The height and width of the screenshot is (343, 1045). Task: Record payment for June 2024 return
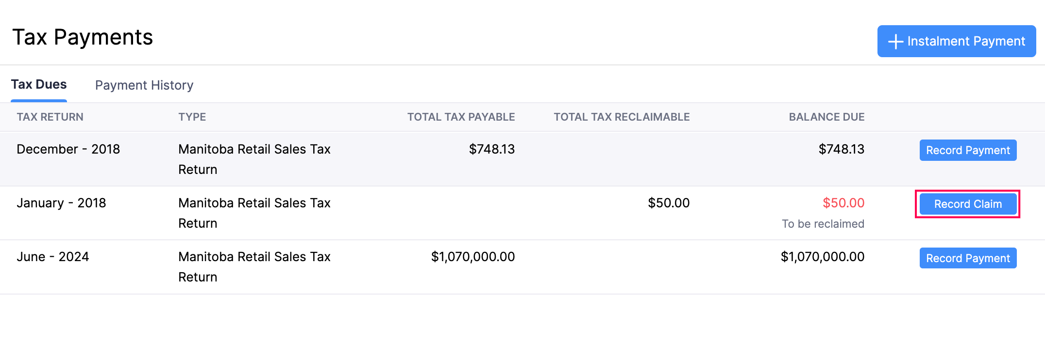[967, 258]
